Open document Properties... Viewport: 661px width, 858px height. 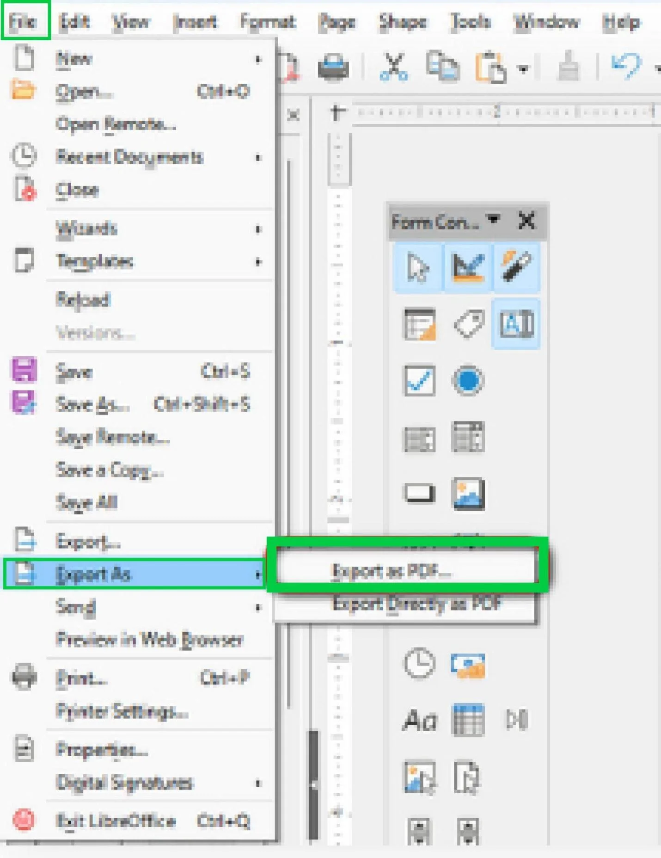pyautogui.click(x=139, y=749)
